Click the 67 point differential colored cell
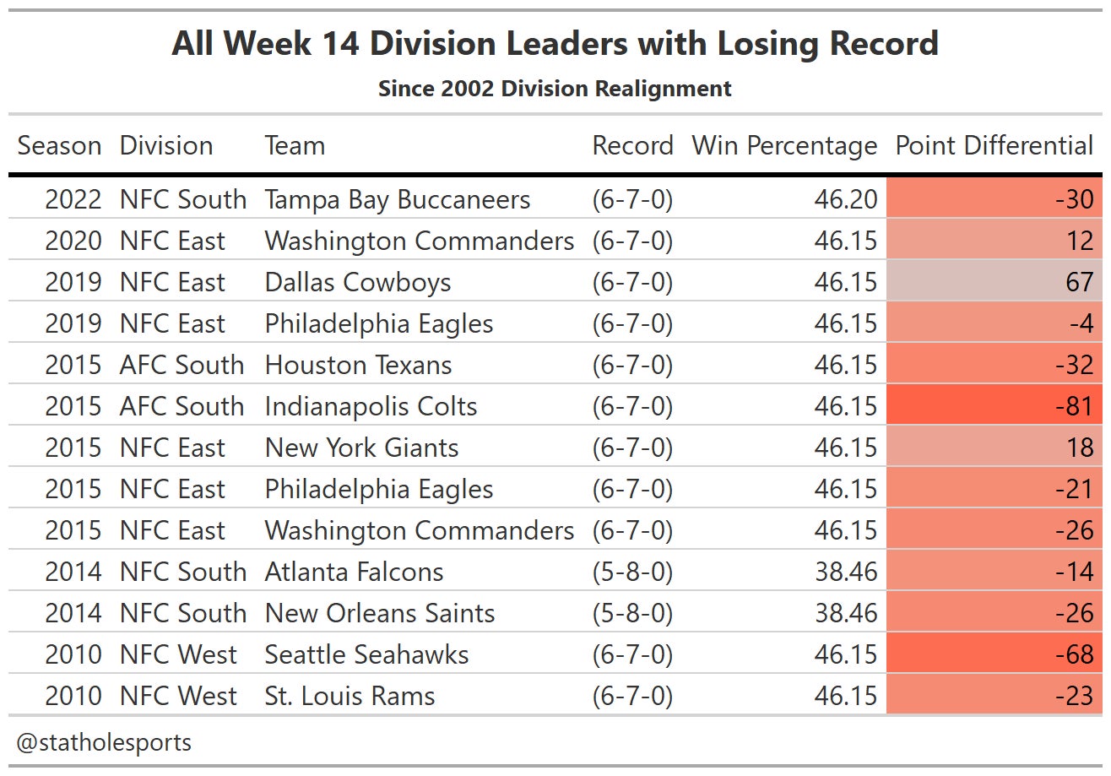 click(994, 282)
